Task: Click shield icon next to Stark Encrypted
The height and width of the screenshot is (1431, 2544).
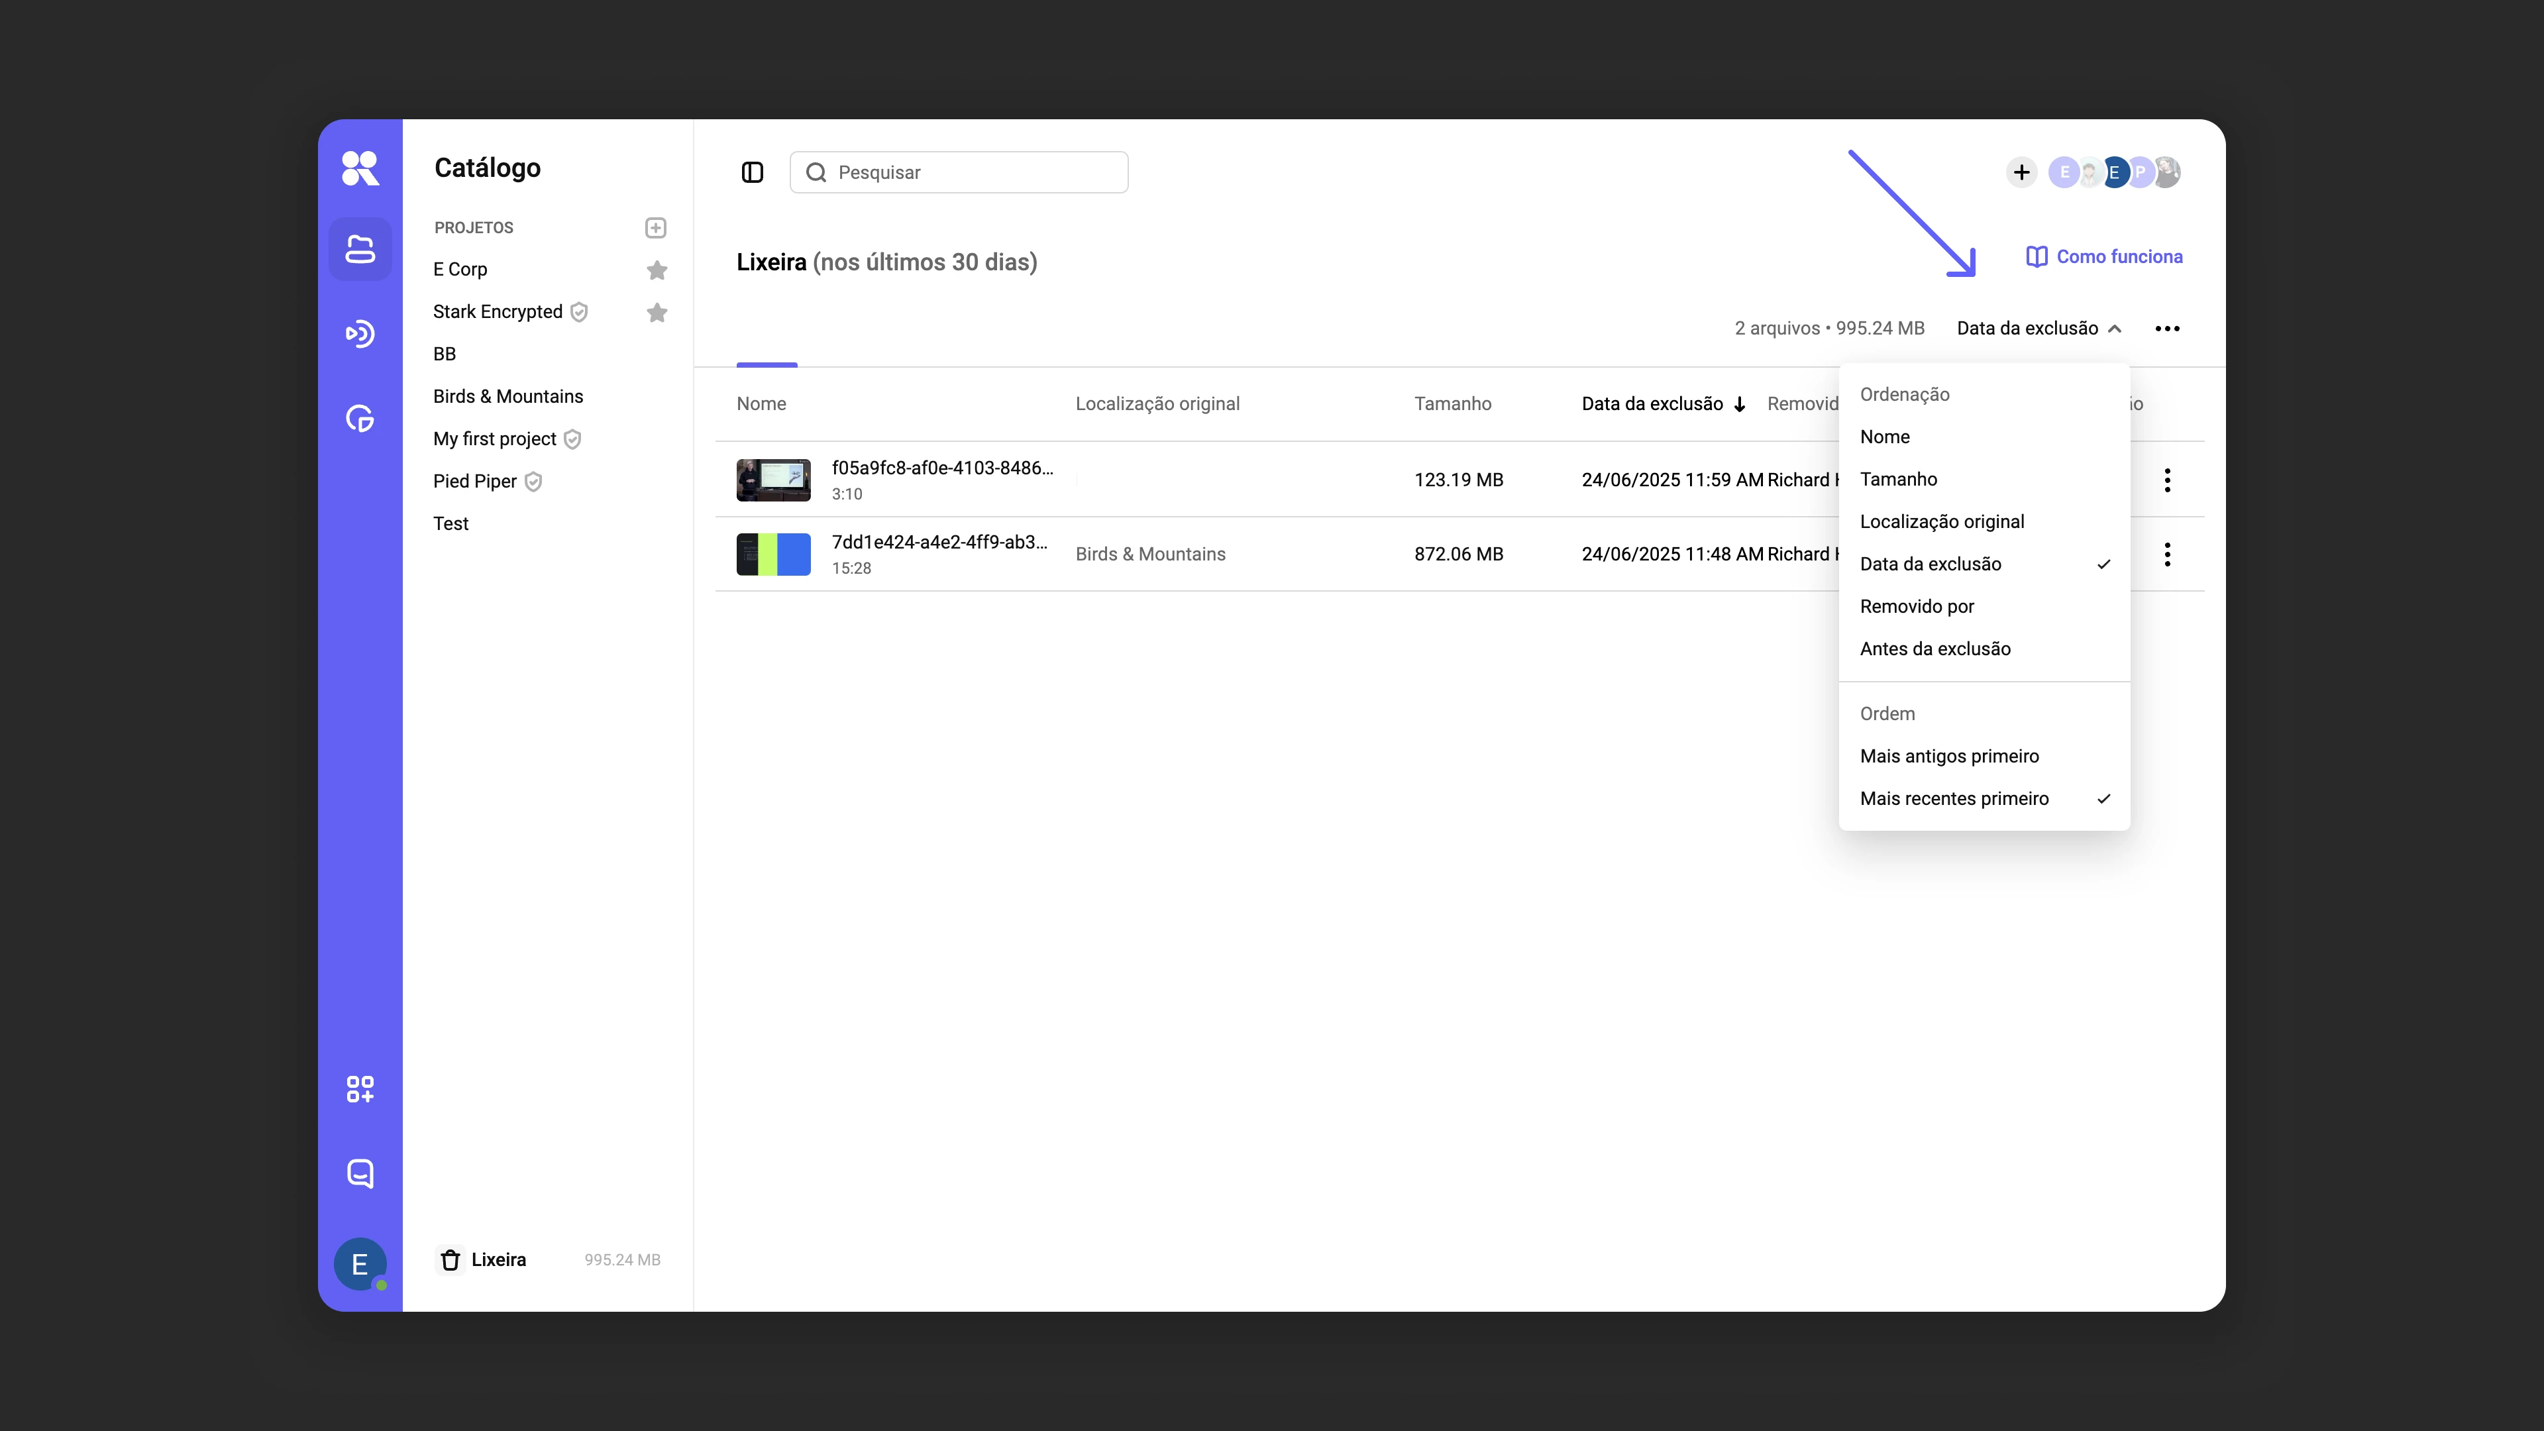Action: pos(580,312)
